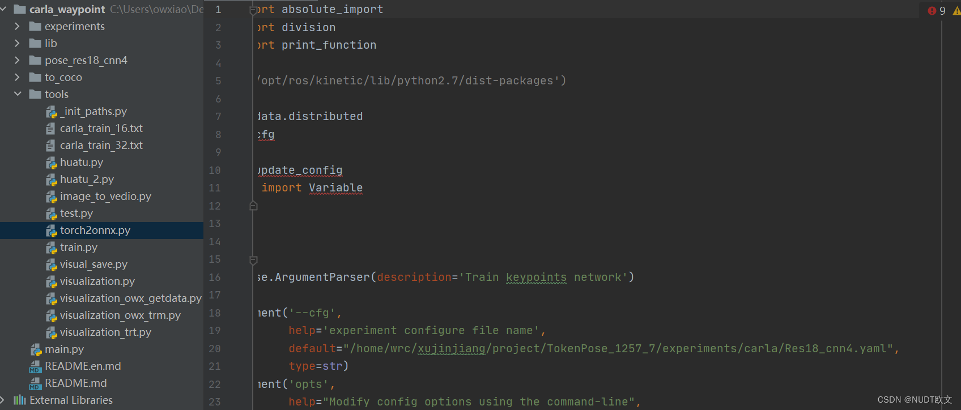
Task: Click the word Variable on line 11
Action: tap(335, 187)
